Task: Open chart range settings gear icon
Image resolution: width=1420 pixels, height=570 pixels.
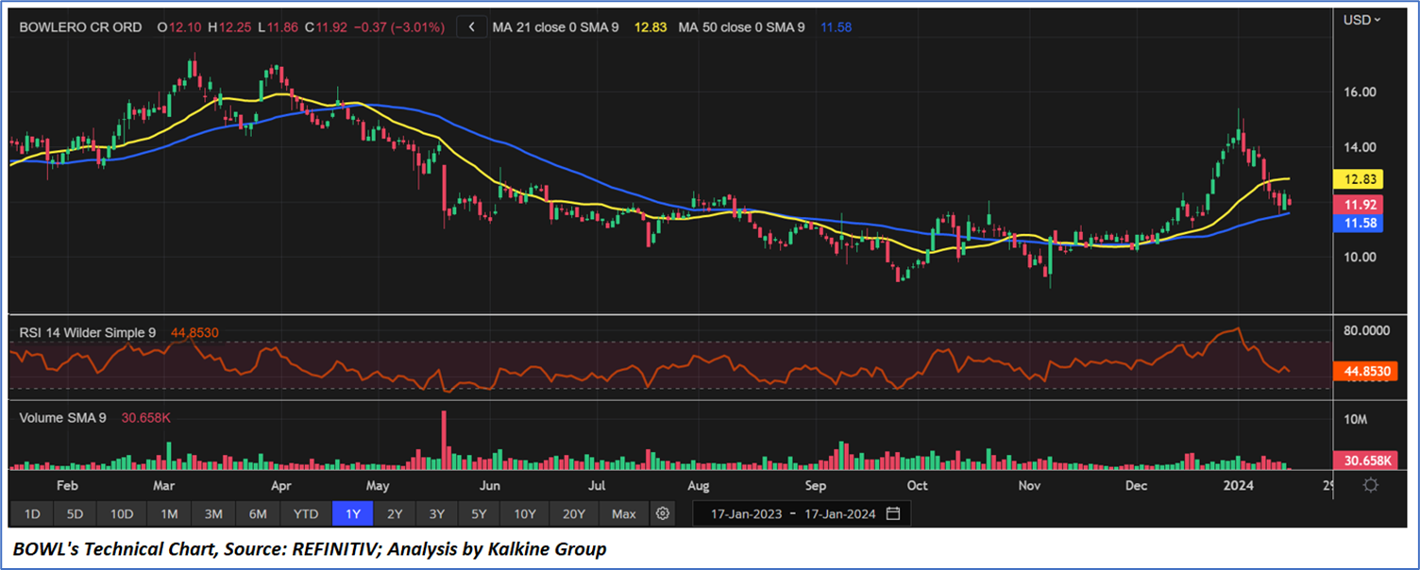Action: 663,514
